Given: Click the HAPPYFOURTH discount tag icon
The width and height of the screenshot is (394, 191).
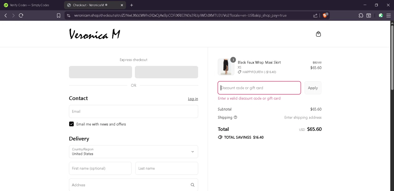Looking at the screenshot, I should pyautogui.click(x=240, y=72).
